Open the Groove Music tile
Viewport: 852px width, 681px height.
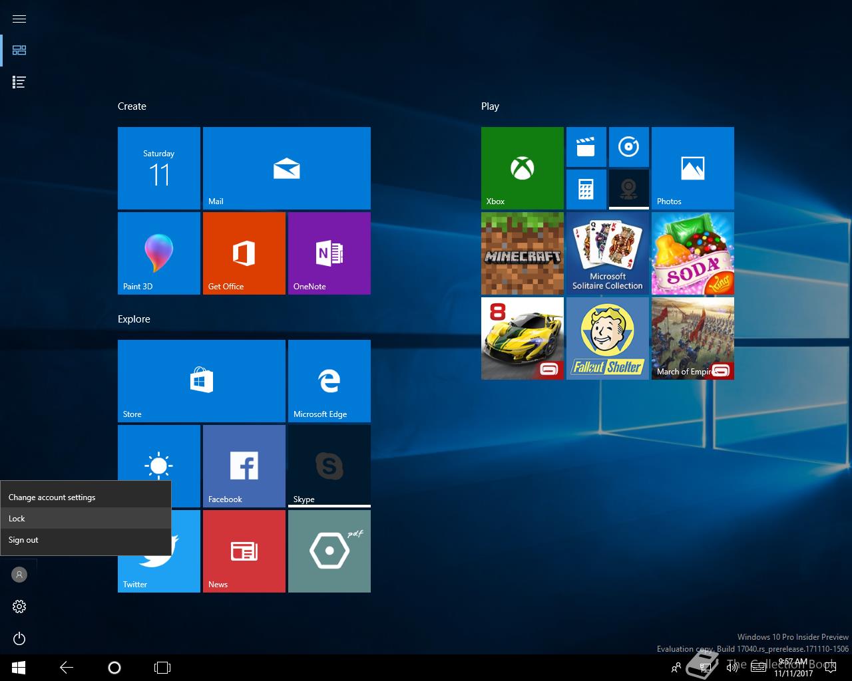tap(629, 147)
